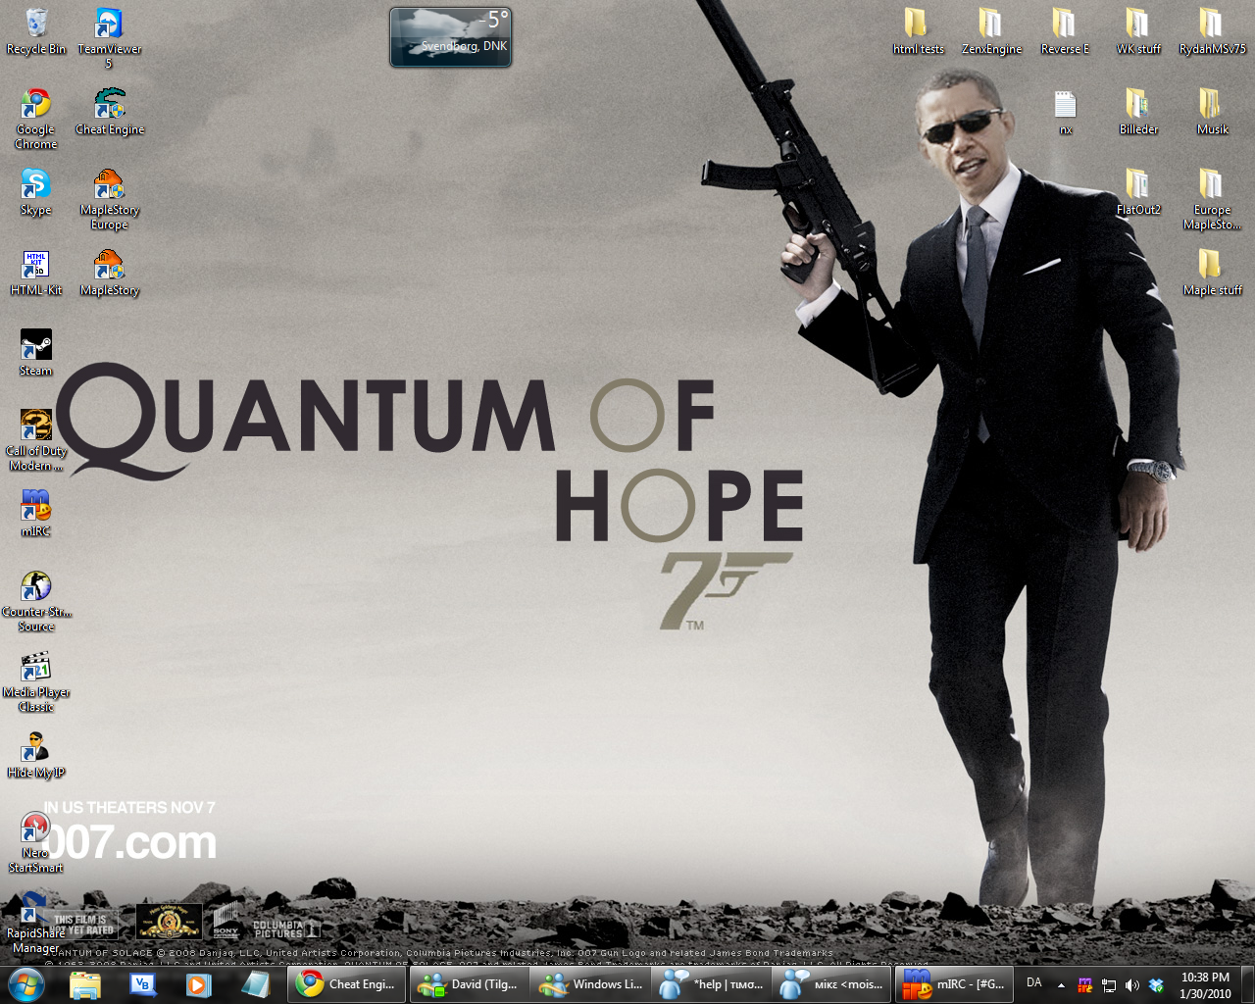This screenshot has width=1255, height=1004.
Task: Select the Nero StartSmart shortcut
Action: pos(36,842)
